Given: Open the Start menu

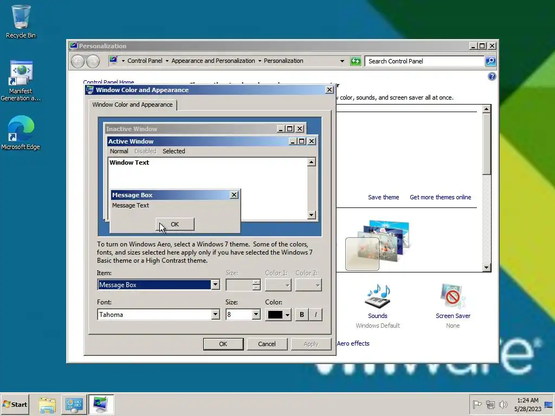Looking at the screenshot, I should 15,404.
